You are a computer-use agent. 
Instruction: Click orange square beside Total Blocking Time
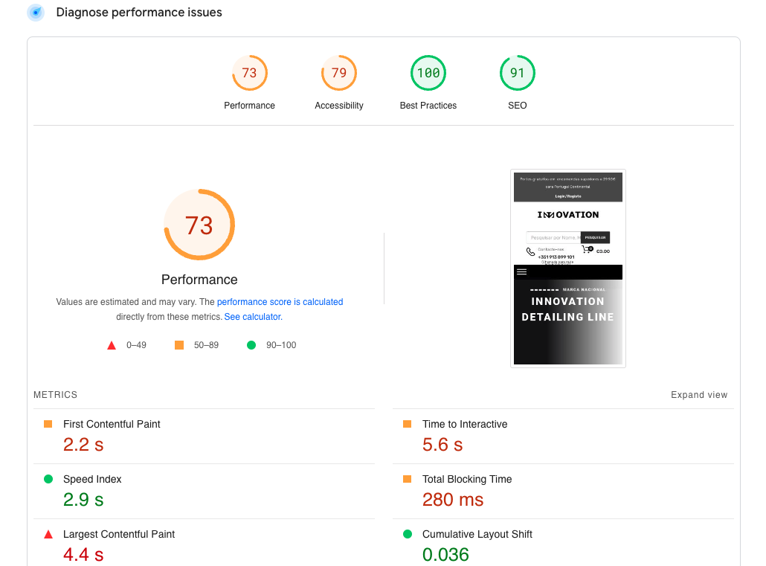(407, 479)
